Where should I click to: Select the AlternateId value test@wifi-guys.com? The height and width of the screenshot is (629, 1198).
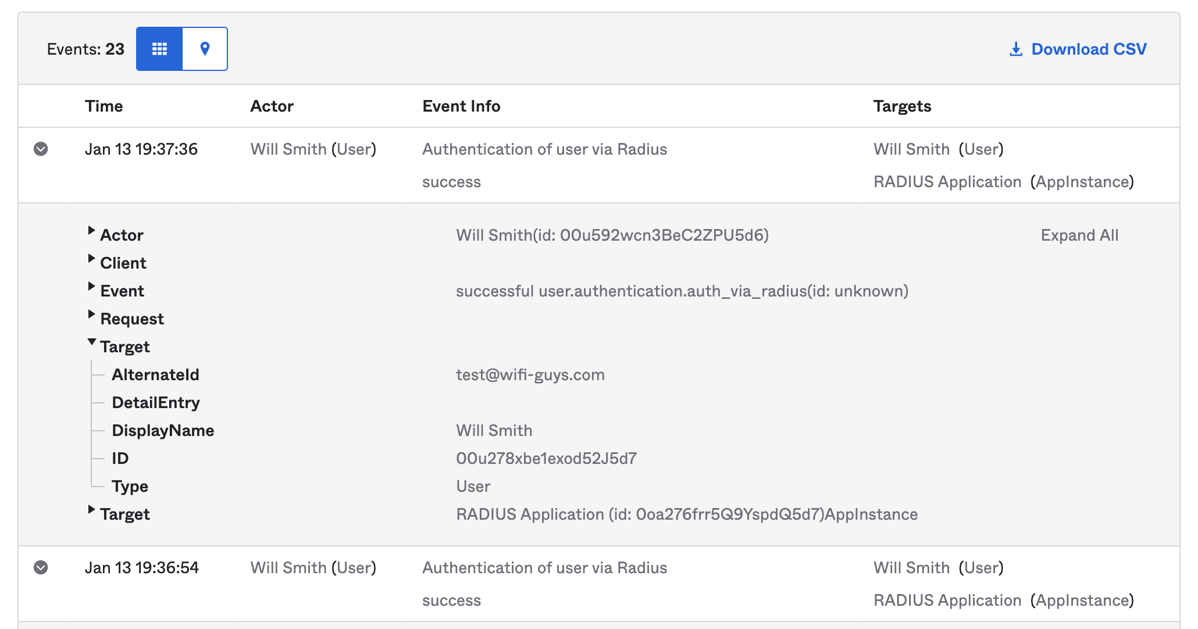pyautogui.click(x=530, y=374)
